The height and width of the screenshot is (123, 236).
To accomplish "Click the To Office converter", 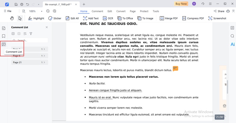I will click(125, 18).
